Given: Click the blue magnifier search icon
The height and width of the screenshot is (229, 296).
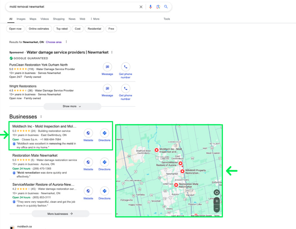Looking at the screenshot, I should (166, 7).
